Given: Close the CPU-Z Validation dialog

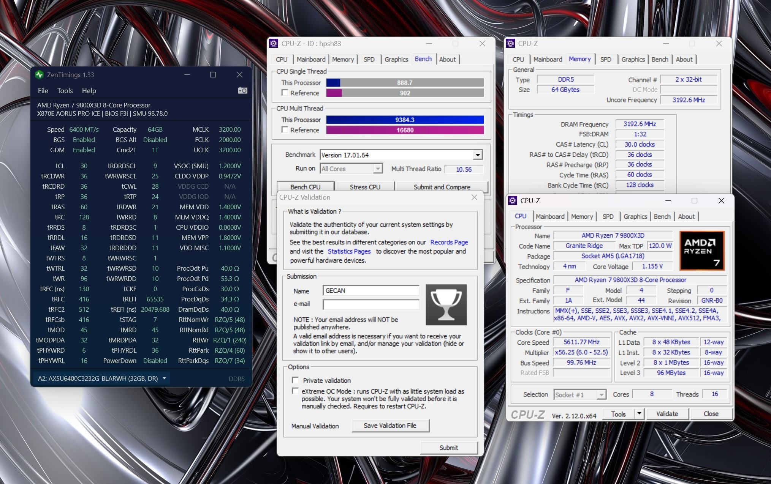Looking at the screenshot, I should tap(474, 197).
